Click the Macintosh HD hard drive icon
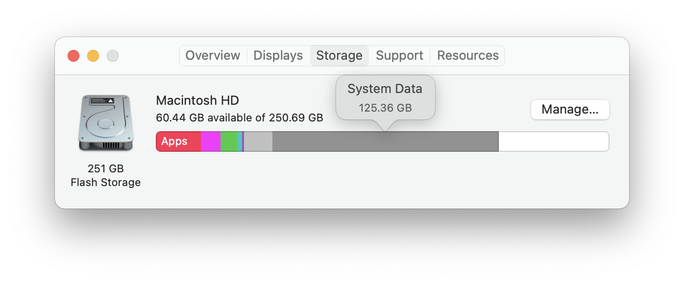Viewport: 684px width, 281px height. (x=105, y=123)
